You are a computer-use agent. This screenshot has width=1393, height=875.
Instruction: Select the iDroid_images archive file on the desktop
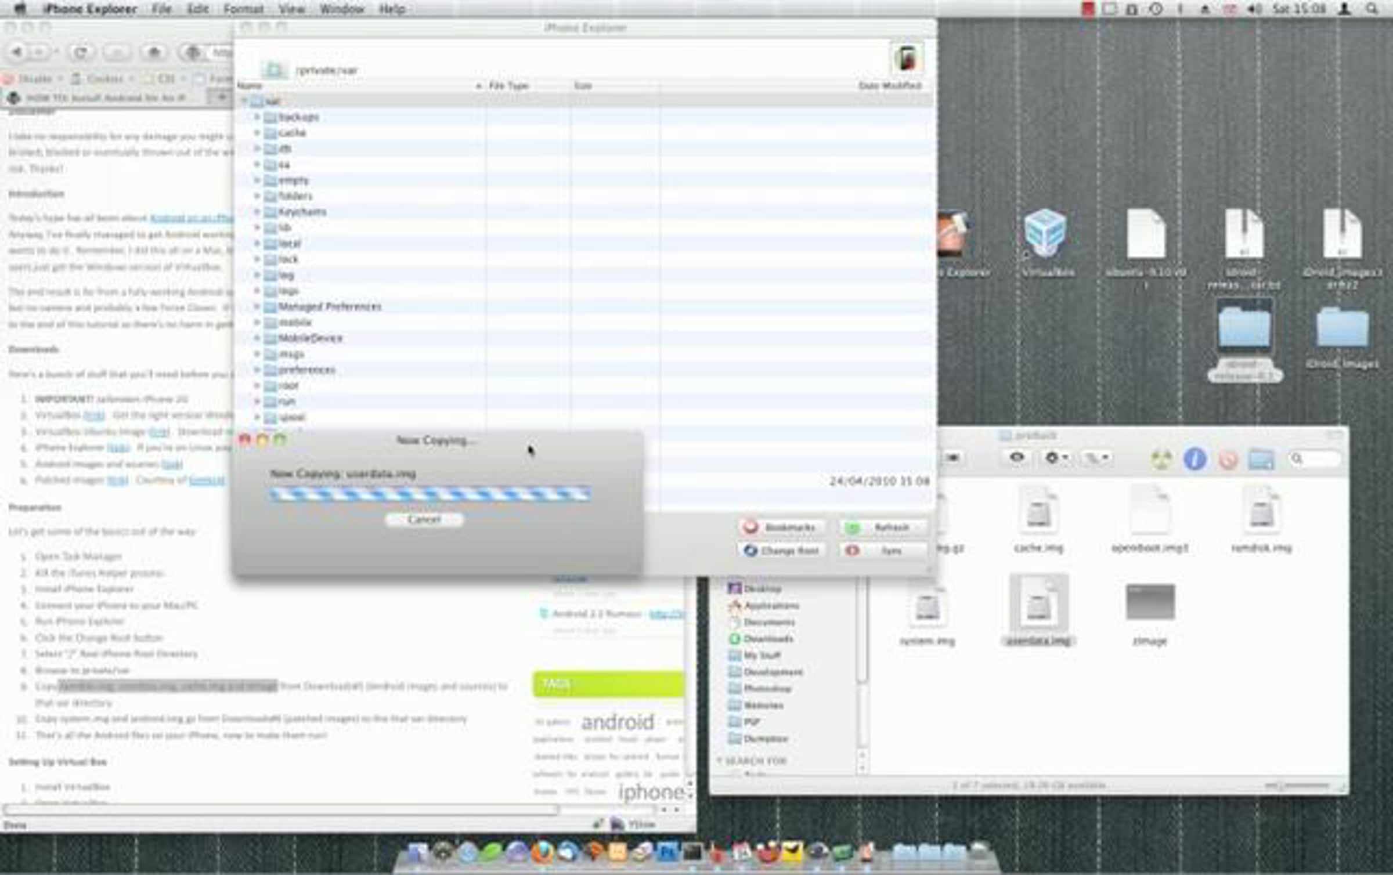(x=1341, y=248)
